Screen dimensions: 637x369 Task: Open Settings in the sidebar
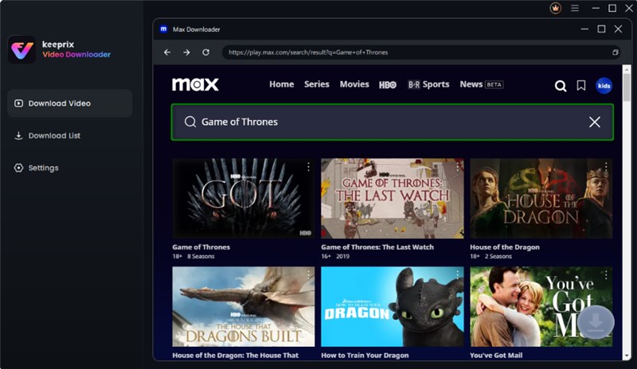[x=36, y=168]
